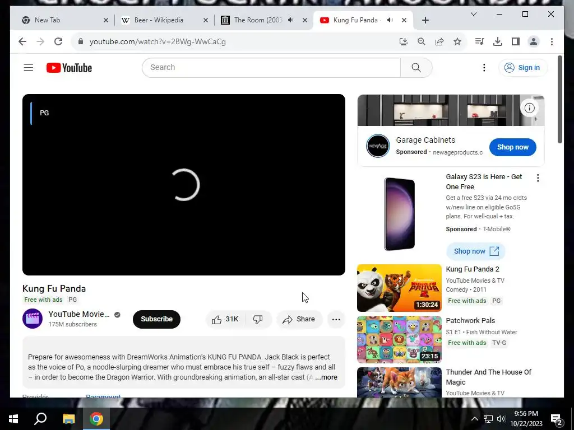
Task: Click the YouTube Movies channel avatar
Action: 33,319
